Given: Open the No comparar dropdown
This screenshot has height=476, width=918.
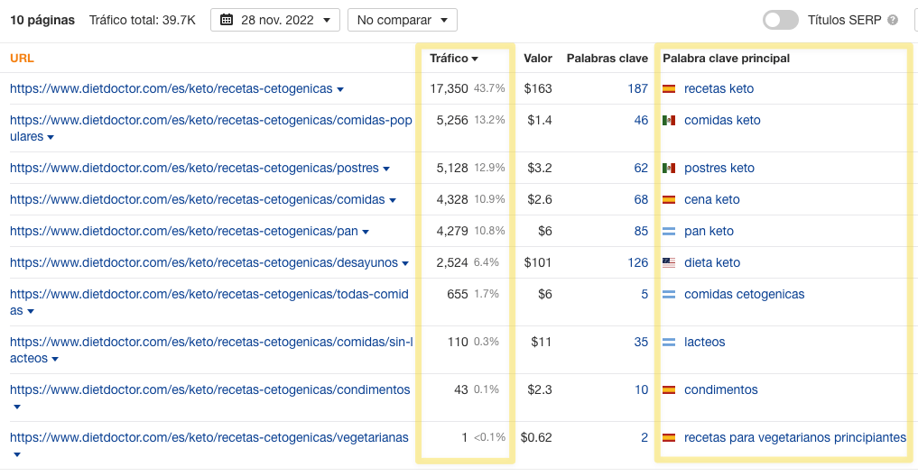Looking at the screenshot, I should pos(402,20).
